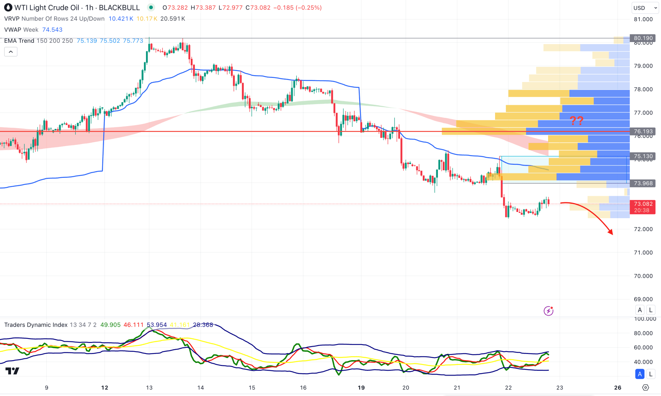Click the current price 73.082 label
661x396 pixels.
(643, 207)
